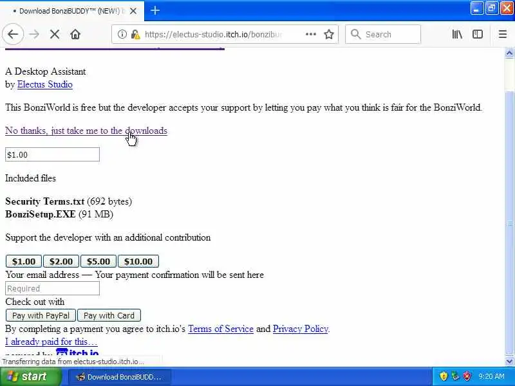
Task: Click the scrollbar down arrow
Action: [x=509, y=362]
